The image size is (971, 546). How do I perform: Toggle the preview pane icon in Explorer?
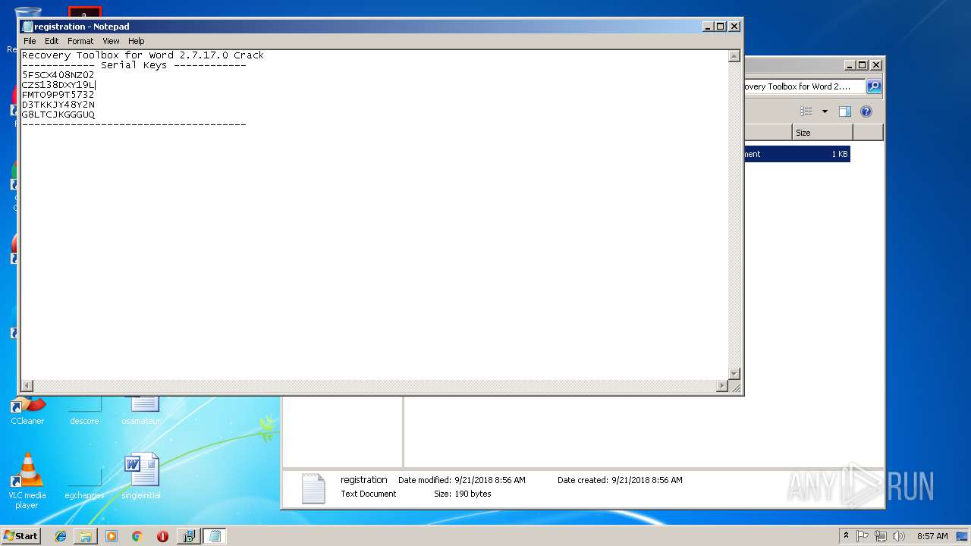[845, 111]
